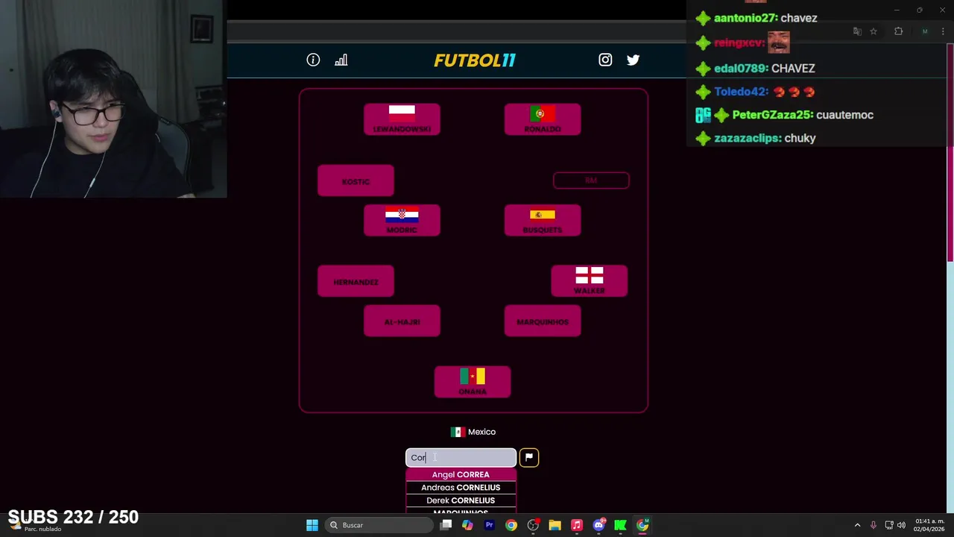954x537 pixels.
Task: Open Task View in the taskbar
Action: point(446,525)
